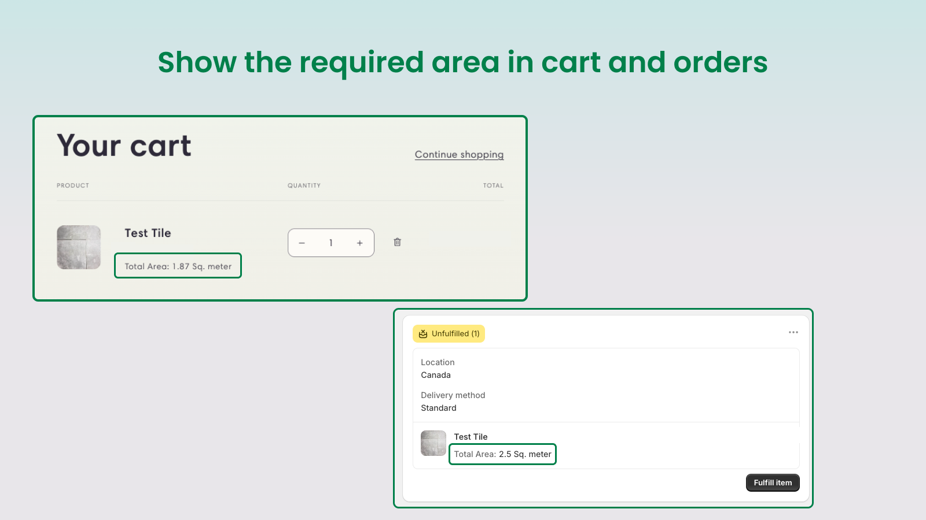Click the QUANTITY column header

pyautogui.click(x=304, y=185)
